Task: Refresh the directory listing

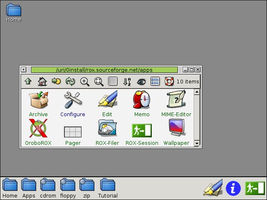Action: (x=70, y=81)
